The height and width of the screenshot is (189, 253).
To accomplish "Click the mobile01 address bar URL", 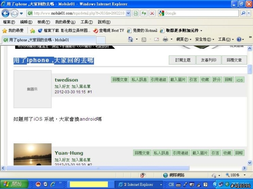I will pyautogui.click(x=79, y=13).
